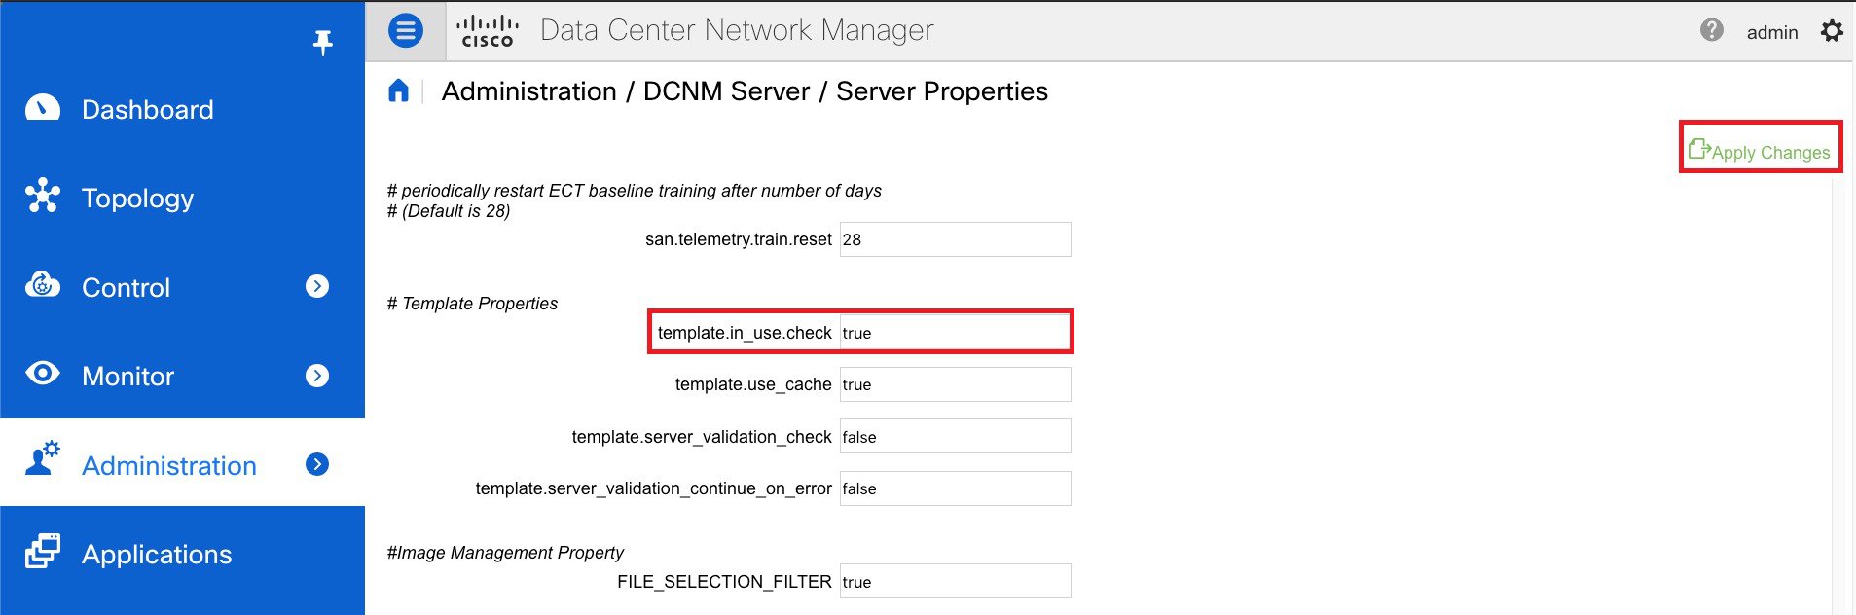Open the Dashboard menu item

pyautogui.click(x=183, y=109)
